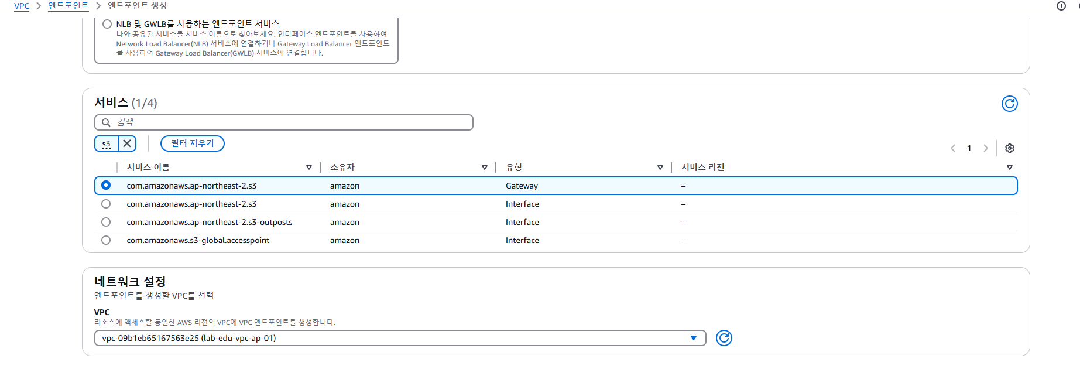Select the ap-northeast-2.s3 Interface service radio
The image size is (1080, 369).
tap(106, 204)
